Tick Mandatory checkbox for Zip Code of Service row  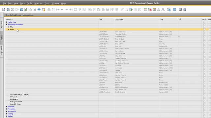point(204,63)
